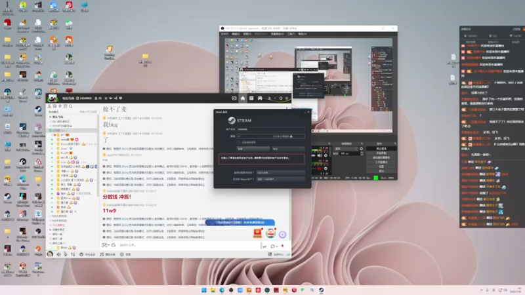This screenshot has width=525, height=295.
Task: Open the Windows Start button
Action: (x=204, y=290)
